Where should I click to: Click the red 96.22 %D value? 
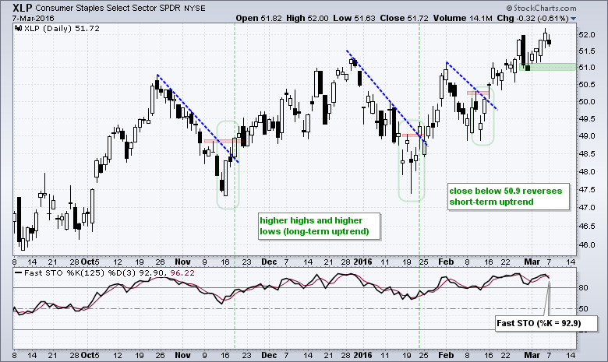182,273
